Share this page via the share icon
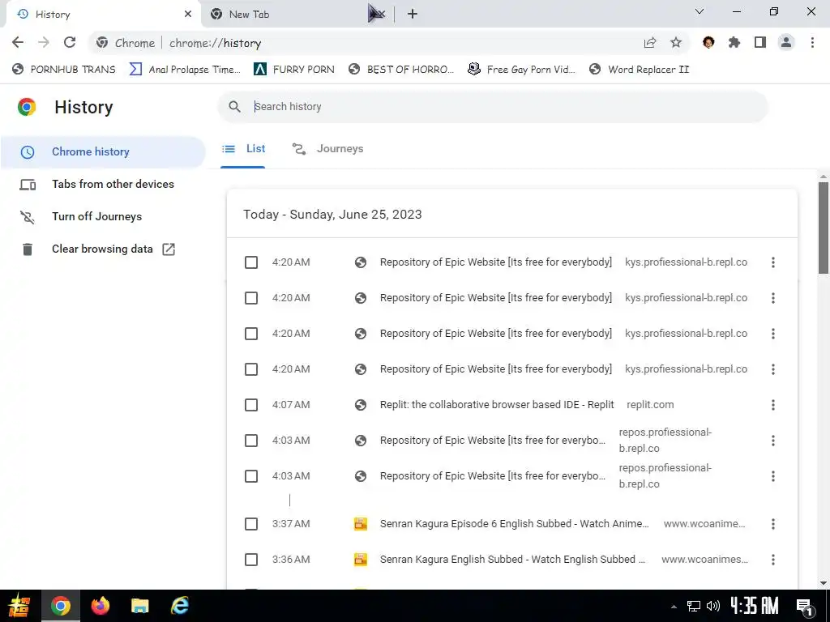The height and width of the screenshot is (622, 830). point(650,43)
